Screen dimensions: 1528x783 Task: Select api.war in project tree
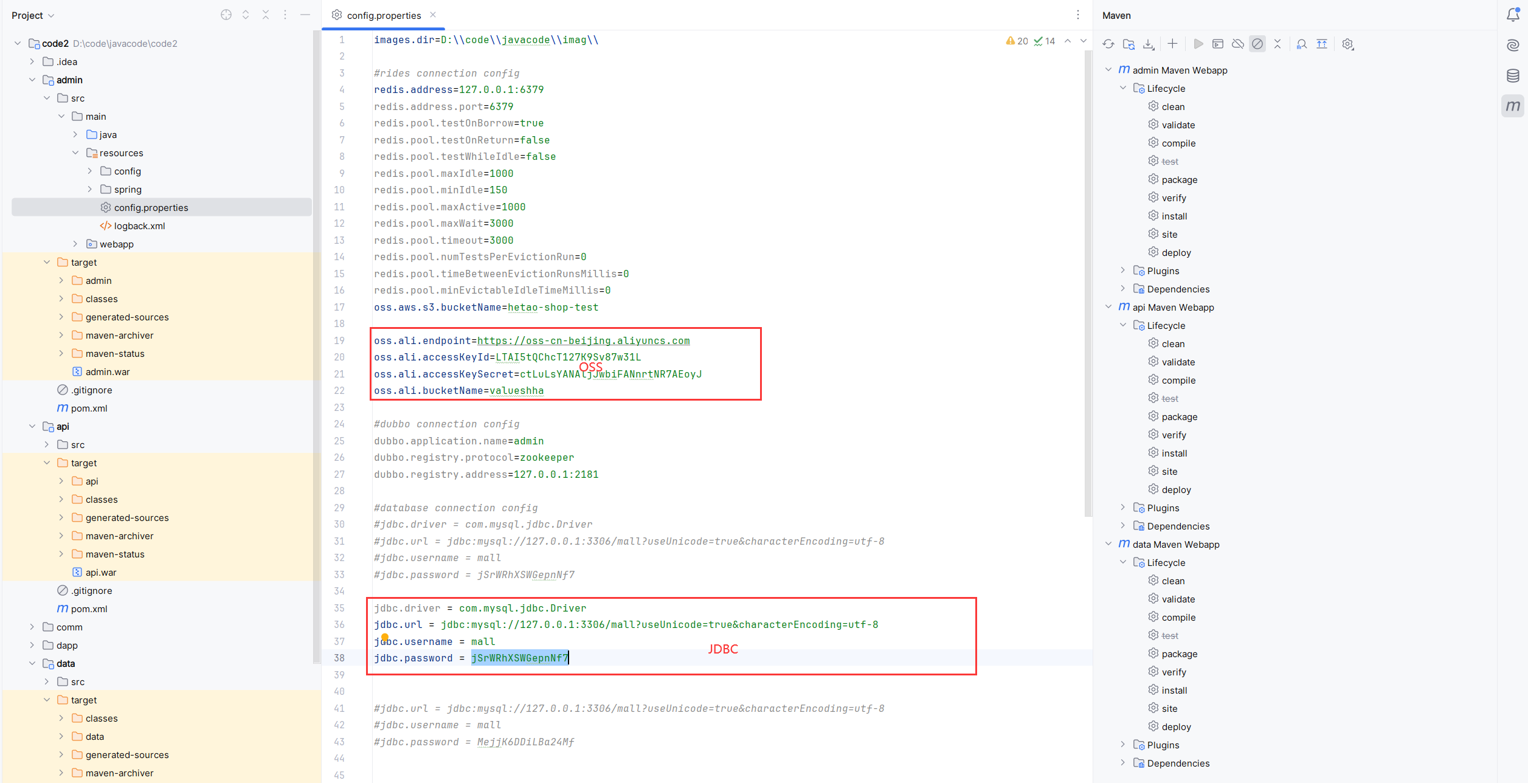[100, 572]
